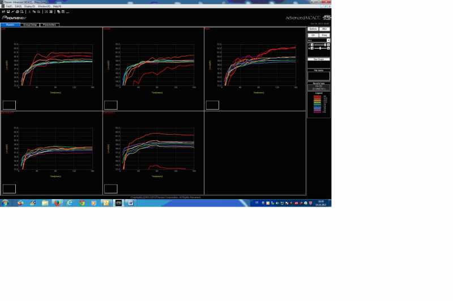Click the thumbnail box under the first graph
This screenshot has height=301, width=453.
[x=9, y=105]
